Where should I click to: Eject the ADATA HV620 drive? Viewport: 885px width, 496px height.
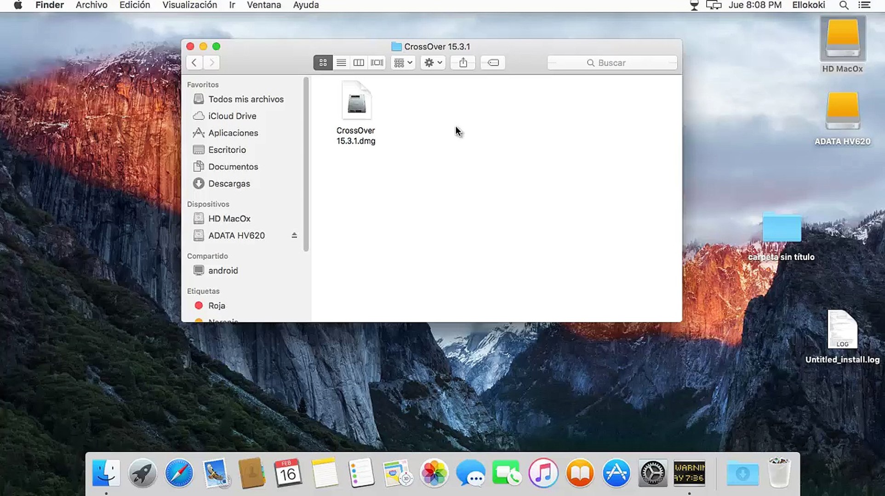(x=294, y=235)
